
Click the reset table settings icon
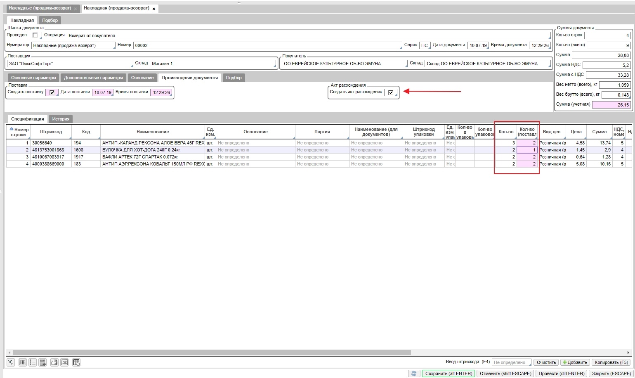76,362
